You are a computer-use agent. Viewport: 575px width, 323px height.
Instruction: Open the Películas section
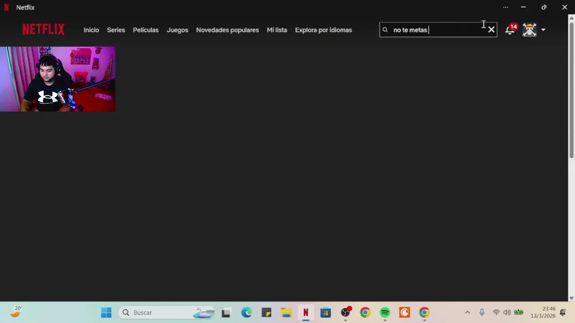click(x=146, y=30)
